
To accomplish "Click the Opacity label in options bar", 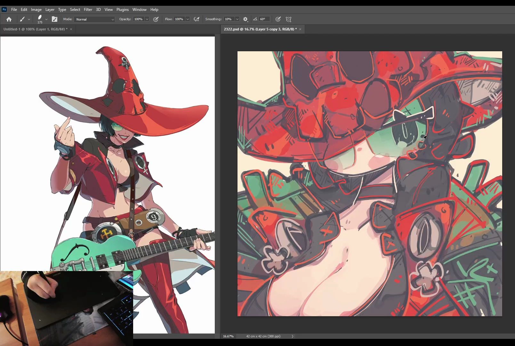I will [x=125, y=19].
